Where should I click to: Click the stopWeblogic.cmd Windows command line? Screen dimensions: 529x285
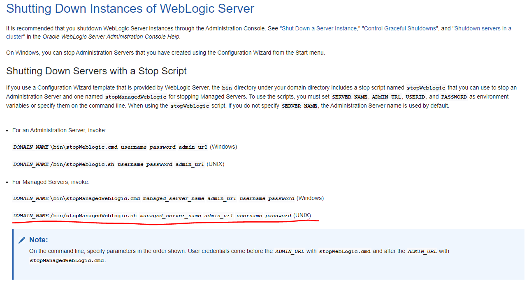(125, 147)
